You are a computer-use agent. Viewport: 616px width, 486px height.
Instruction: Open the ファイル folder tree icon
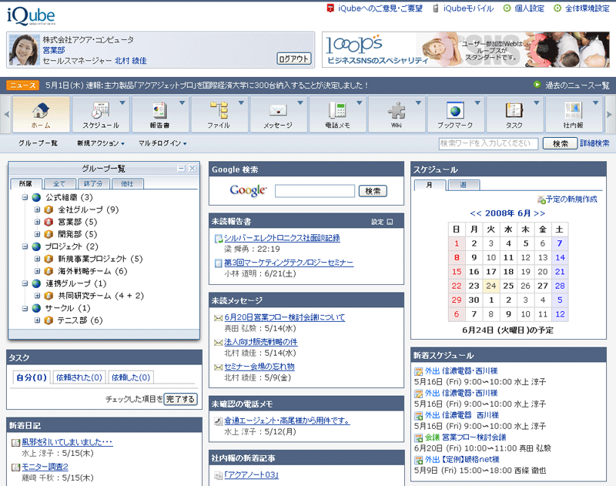coord(219,110)
